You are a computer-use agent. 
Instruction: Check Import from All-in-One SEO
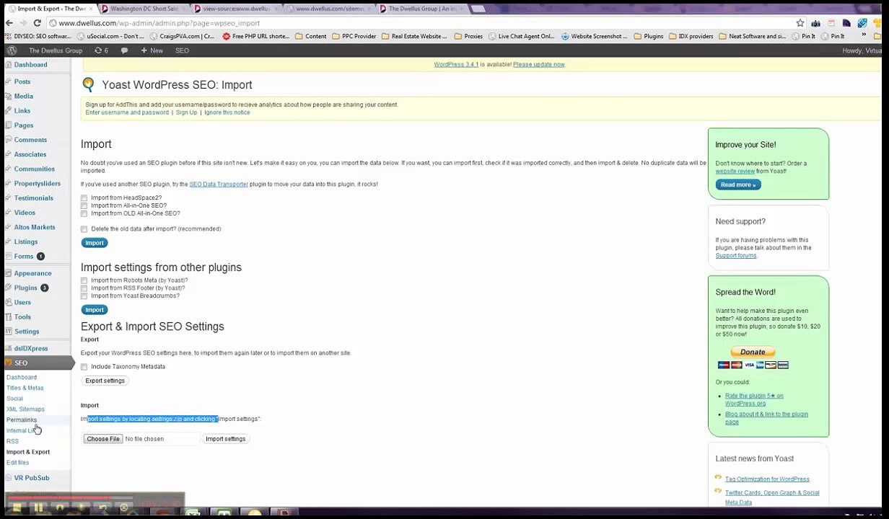tap(84, 205)
